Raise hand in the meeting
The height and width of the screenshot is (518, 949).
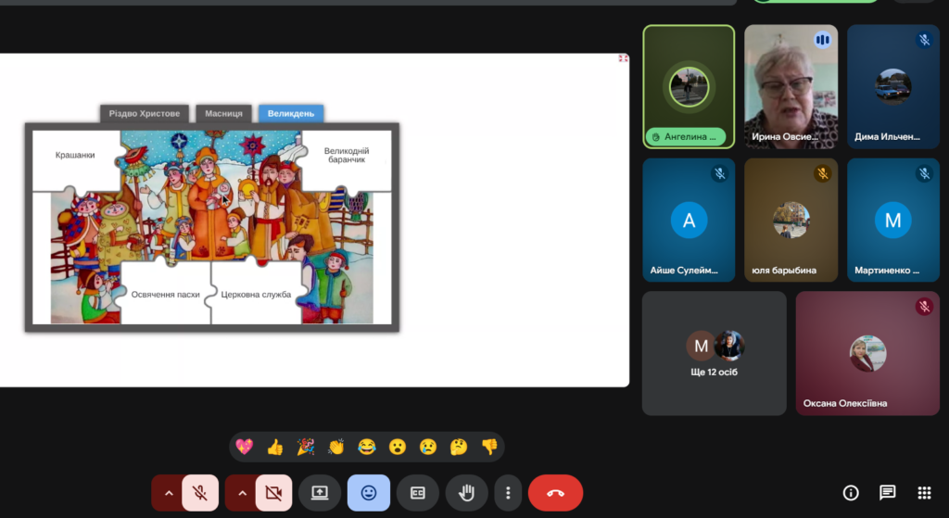click(x=466, y=493)
